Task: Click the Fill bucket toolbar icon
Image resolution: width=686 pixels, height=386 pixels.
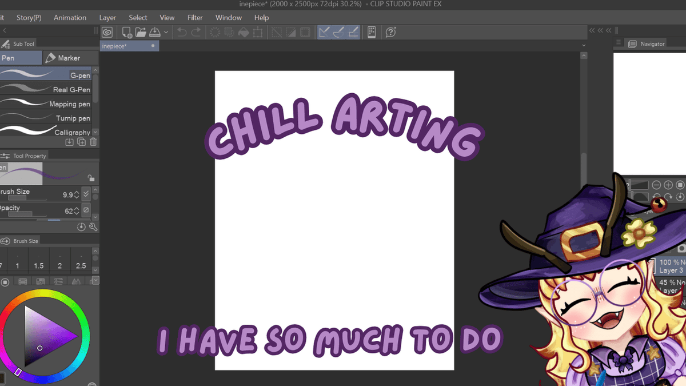Action: (244, 33)
